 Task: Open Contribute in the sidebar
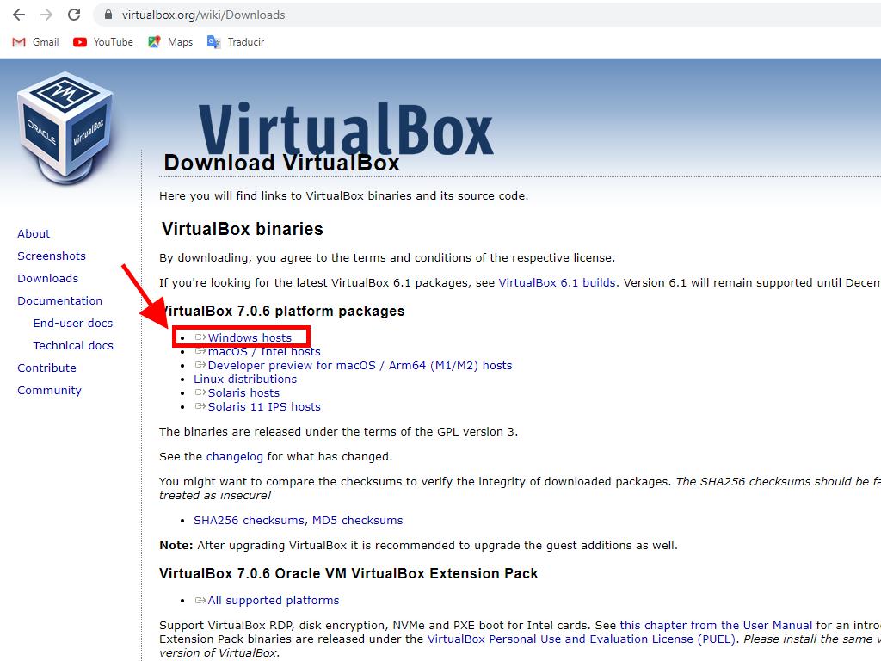pyautogui.click(x=46, y=368)
